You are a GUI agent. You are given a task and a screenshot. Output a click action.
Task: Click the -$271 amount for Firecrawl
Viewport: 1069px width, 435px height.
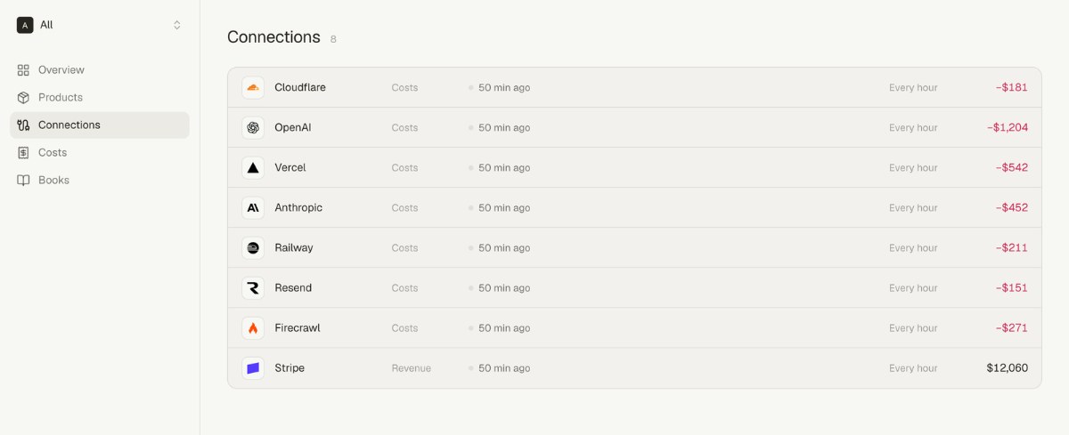[1012, 327]
